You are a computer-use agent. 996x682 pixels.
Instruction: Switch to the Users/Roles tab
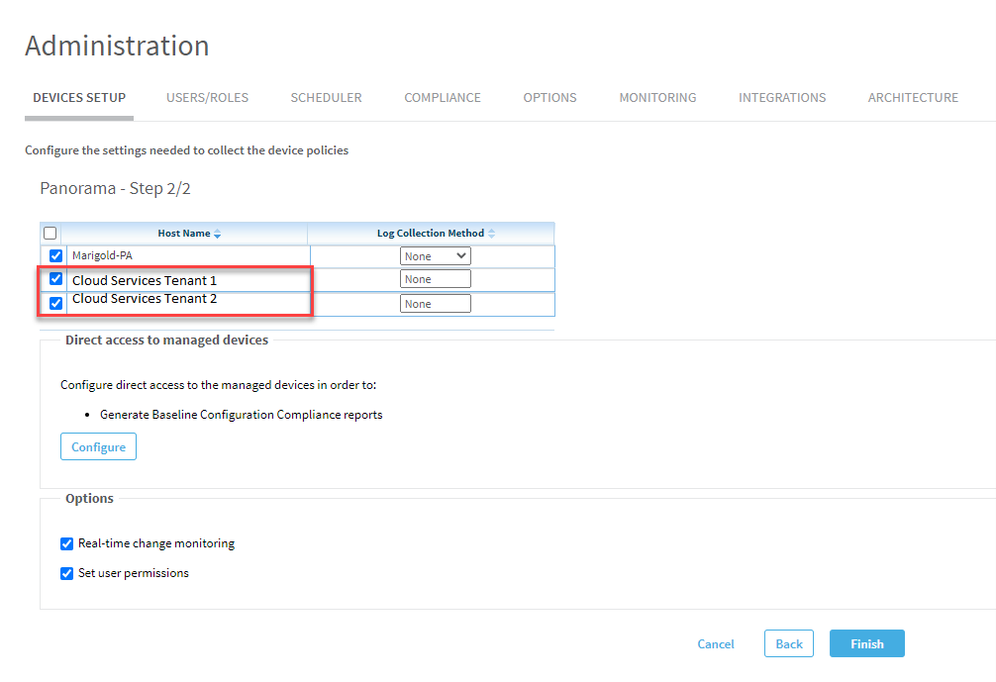click(x=208, y=98)
